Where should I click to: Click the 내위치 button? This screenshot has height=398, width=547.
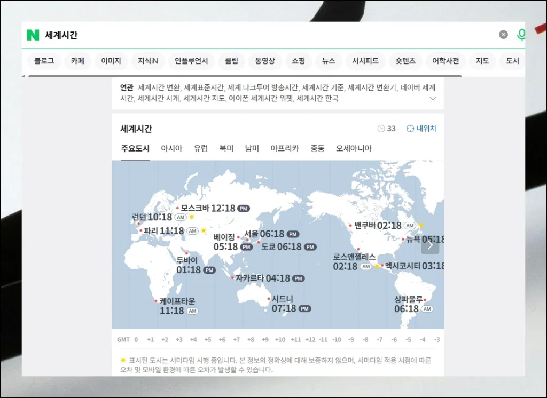pos(422,128)
